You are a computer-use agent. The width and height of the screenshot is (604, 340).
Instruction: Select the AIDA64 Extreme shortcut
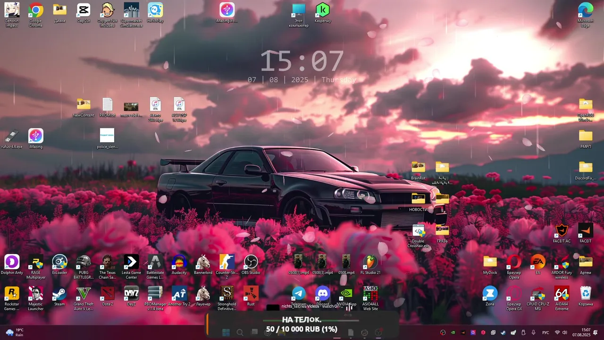coord(562,293)
